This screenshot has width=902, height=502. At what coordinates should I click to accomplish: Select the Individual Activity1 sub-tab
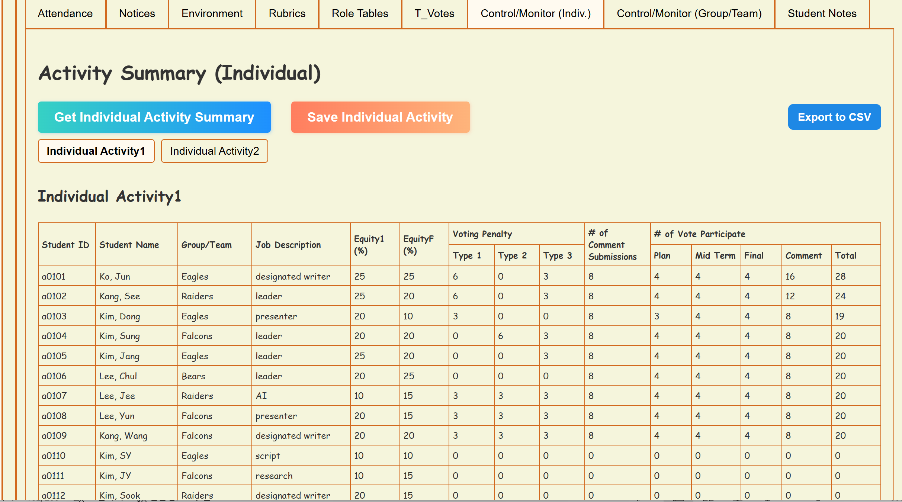(x=96, y=151)
